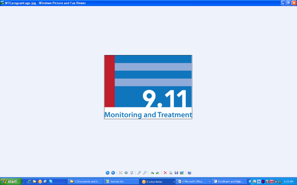Screen dimensions: 297x185
Task: Switch to Journal.xlsx taskbar button
Action: click(121, 182)
